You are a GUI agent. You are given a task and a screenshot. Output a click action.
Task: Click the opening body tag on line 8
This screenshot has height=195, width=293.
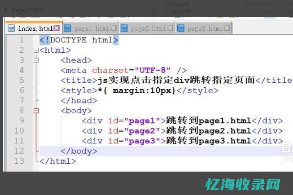76,111
